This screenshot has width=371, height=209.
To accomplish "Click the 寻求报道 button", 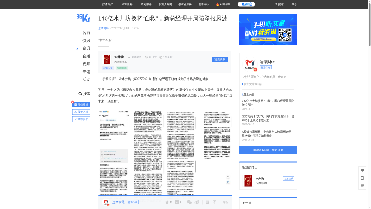I will (x=82, y=104).
